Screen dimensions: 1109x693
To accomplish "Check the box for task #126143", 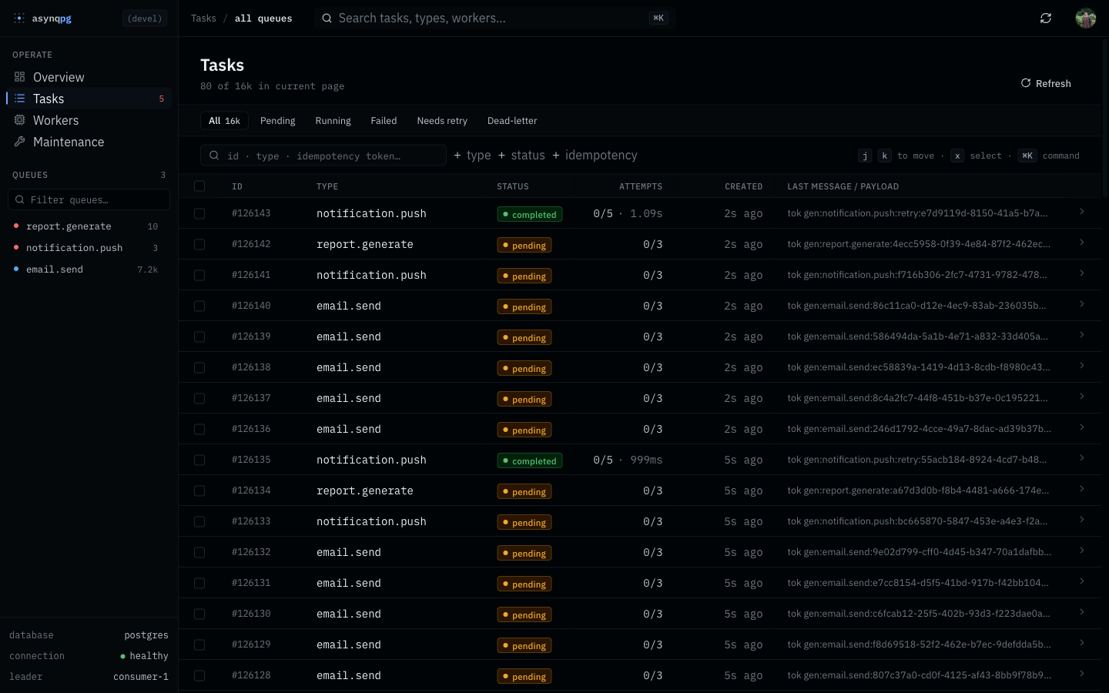I will point(199,213).
